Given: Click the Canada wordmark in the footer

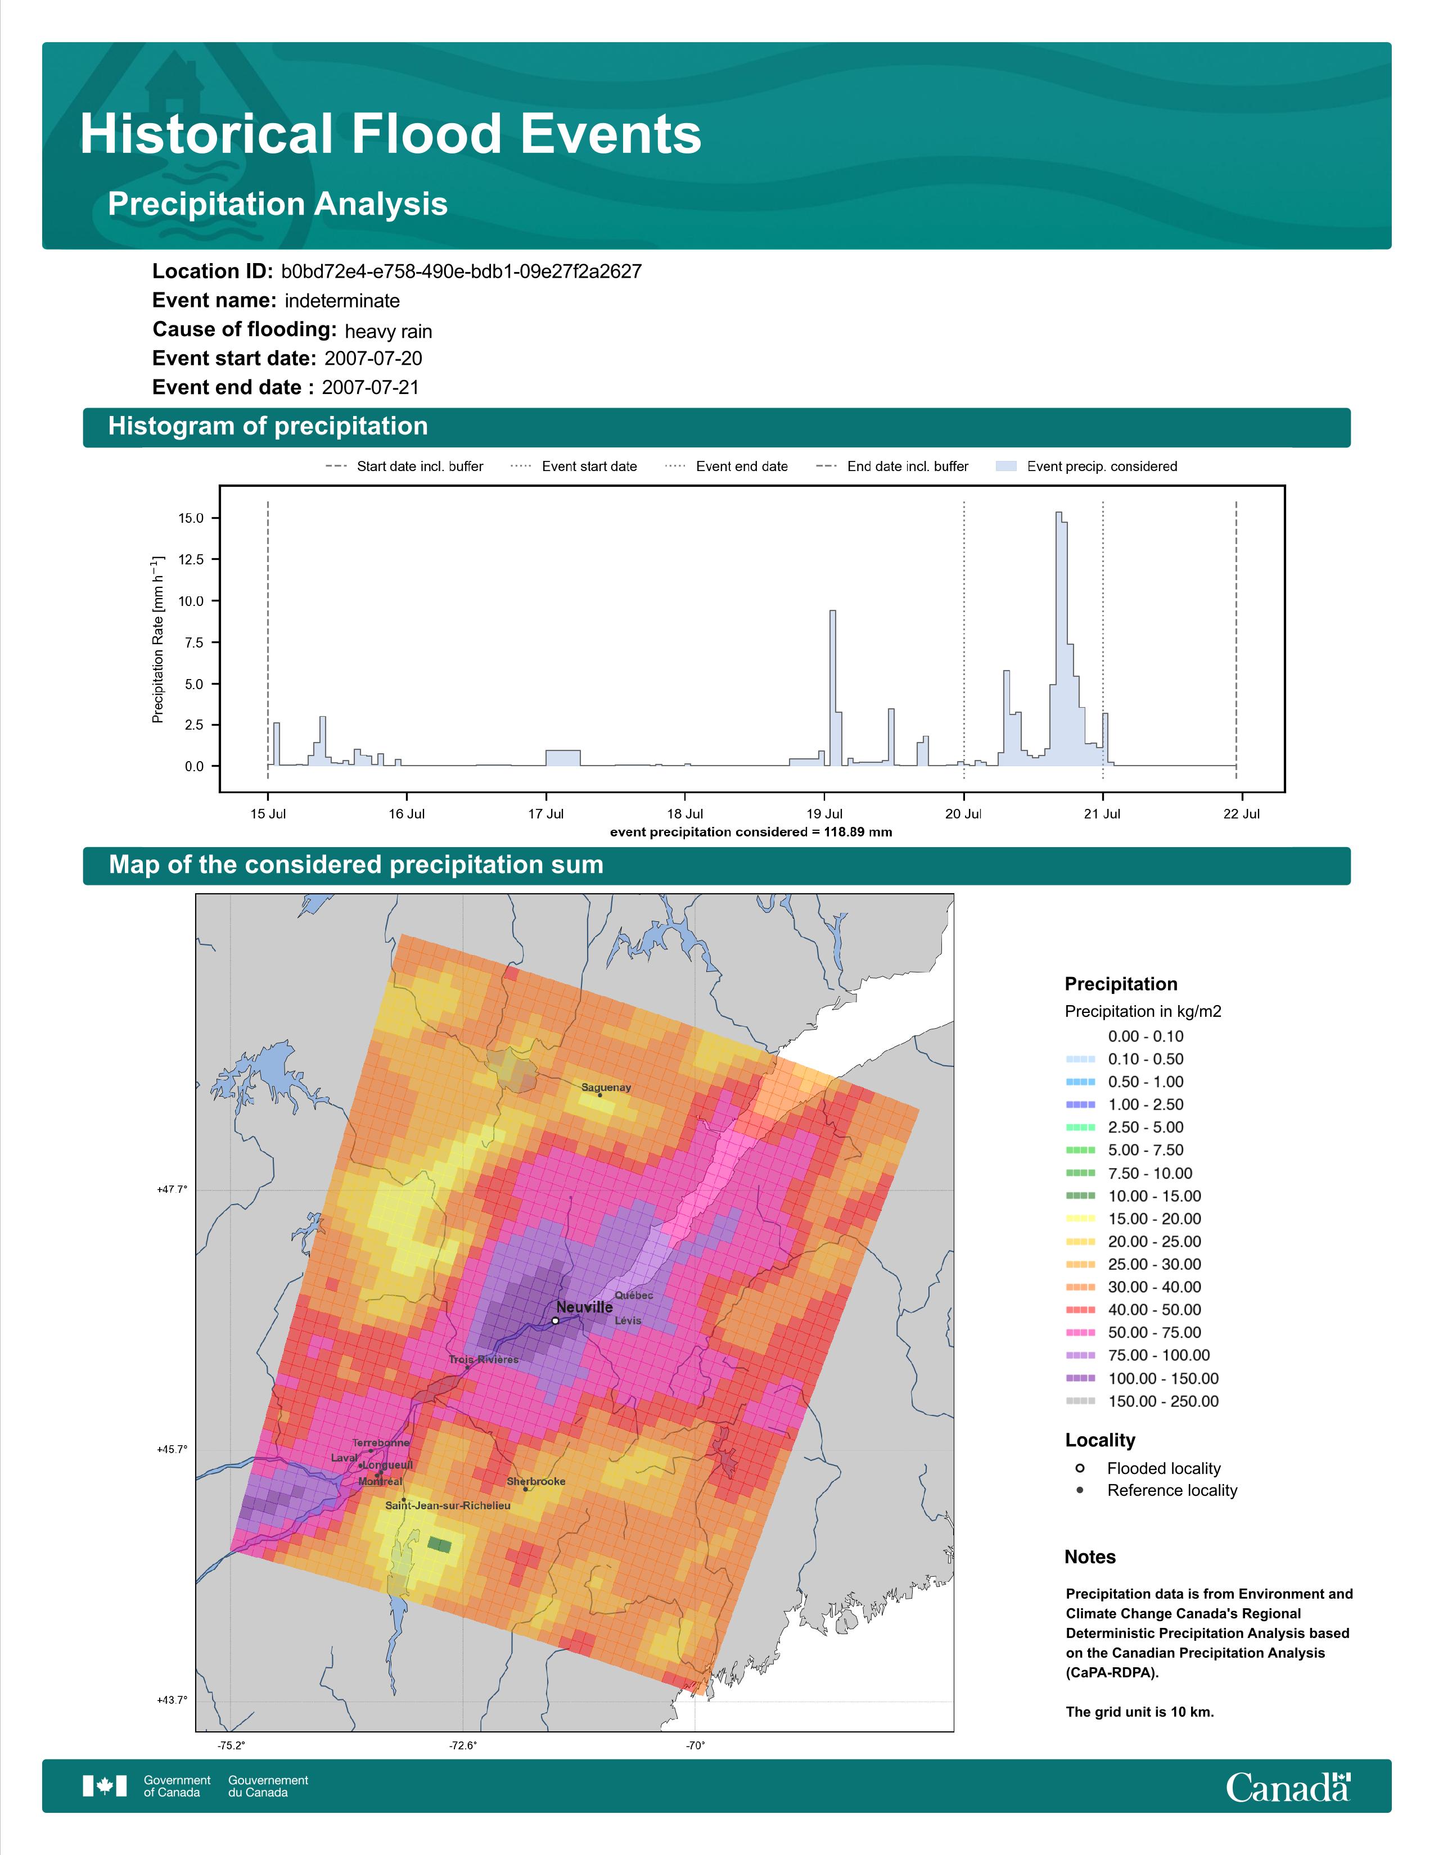Looking at the screenshot, I should tap(1288, 1787).
